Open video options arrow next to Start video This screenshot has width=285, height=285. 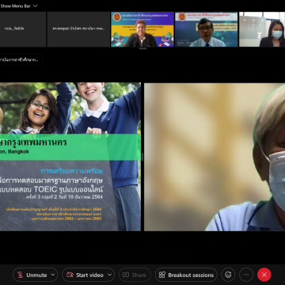coord(110,275)
